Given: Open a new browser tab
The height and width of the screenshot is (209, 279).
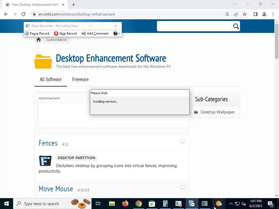Looking at the screenshot, I should (74, 5).
